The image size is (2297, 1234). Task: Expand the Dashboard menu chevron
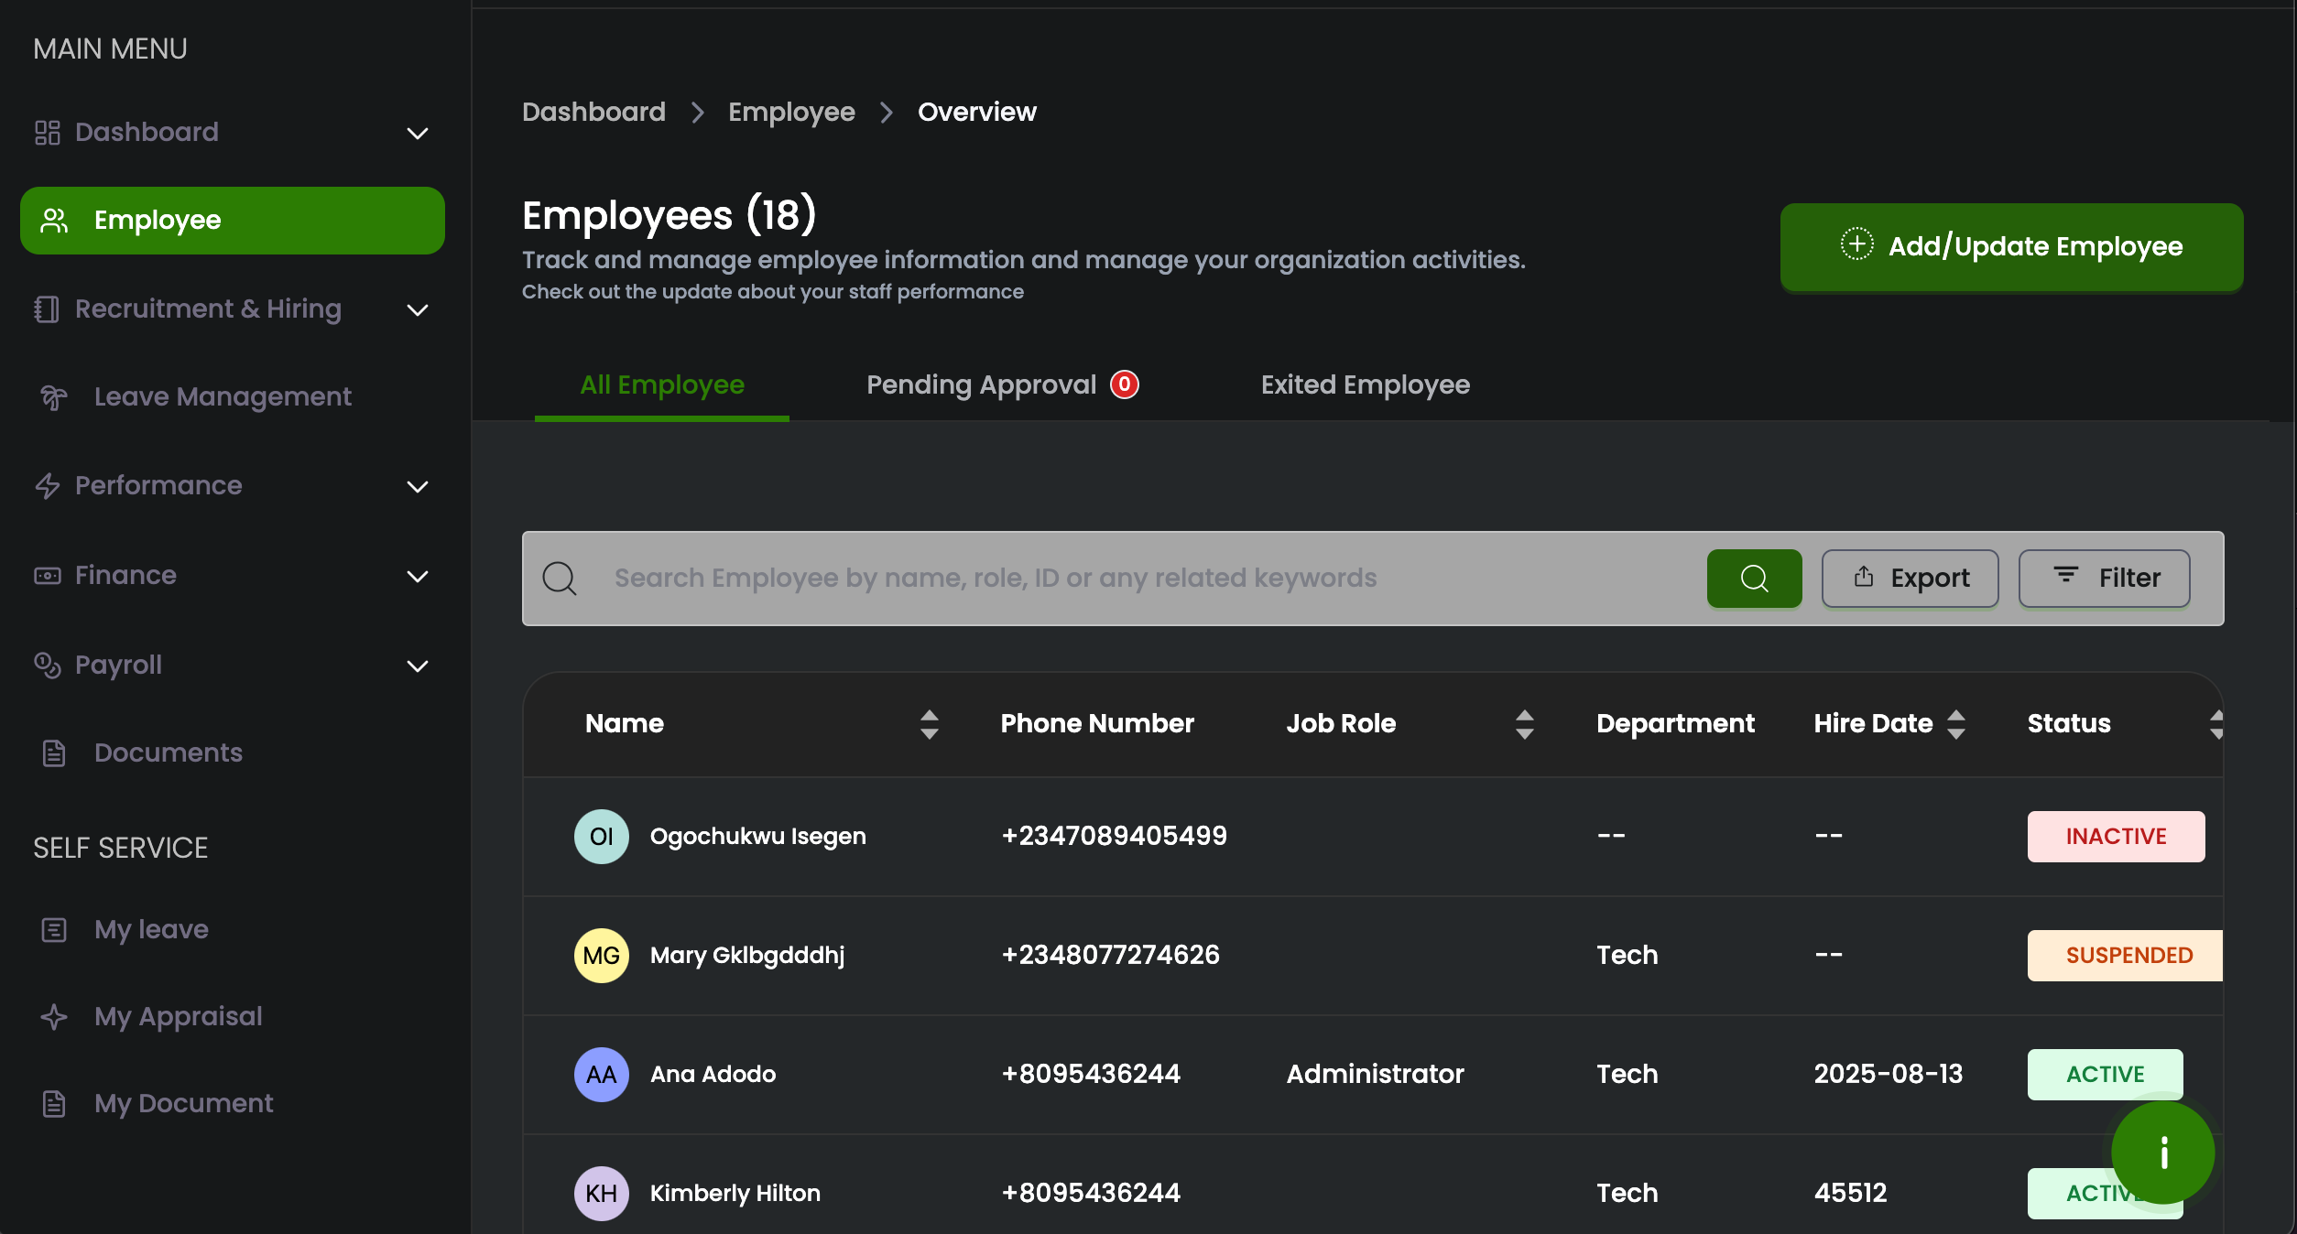(417, 134)
